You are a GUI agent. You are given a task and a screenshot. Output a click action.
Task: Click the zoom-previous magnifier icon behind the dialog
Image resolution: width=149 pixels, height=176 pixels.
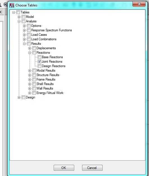click(x=5, y=4)
